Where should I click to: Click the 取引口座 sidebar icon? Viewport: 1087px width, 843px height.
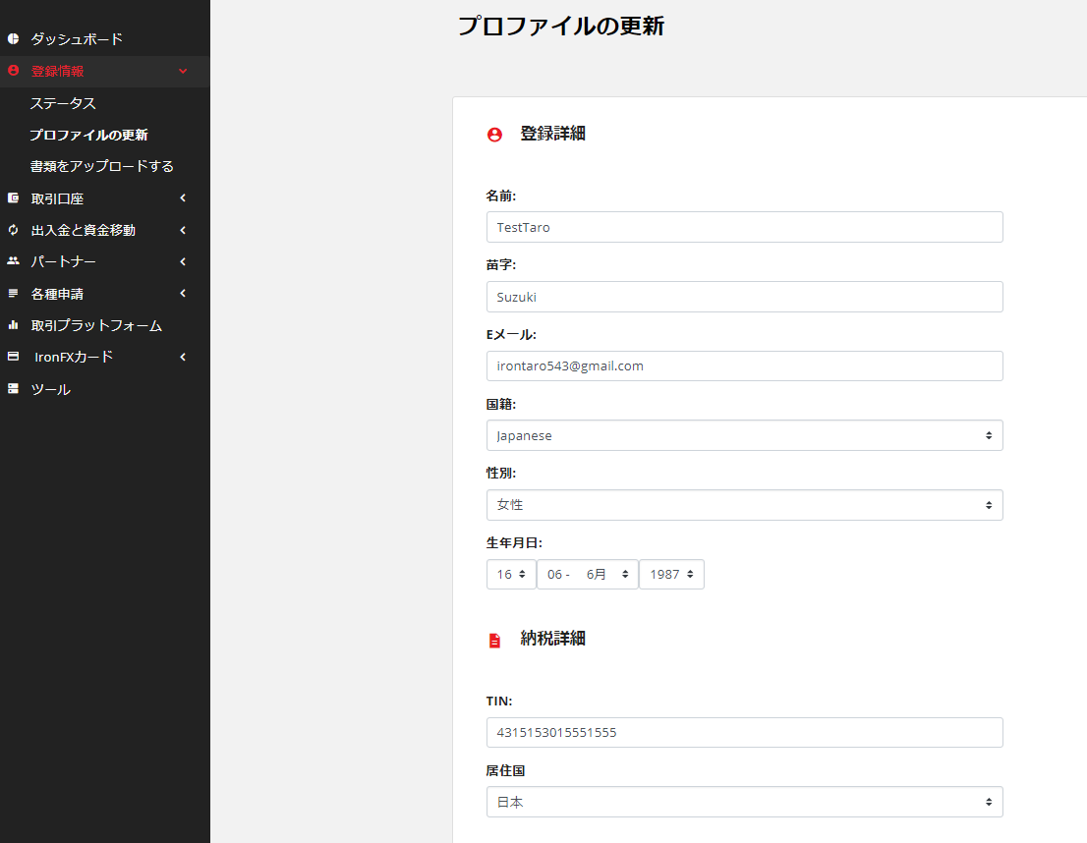(x=13, y=198)
